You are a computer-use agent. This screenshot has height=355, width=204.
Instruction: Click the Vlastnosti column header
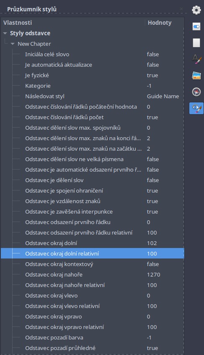(73, 23)
